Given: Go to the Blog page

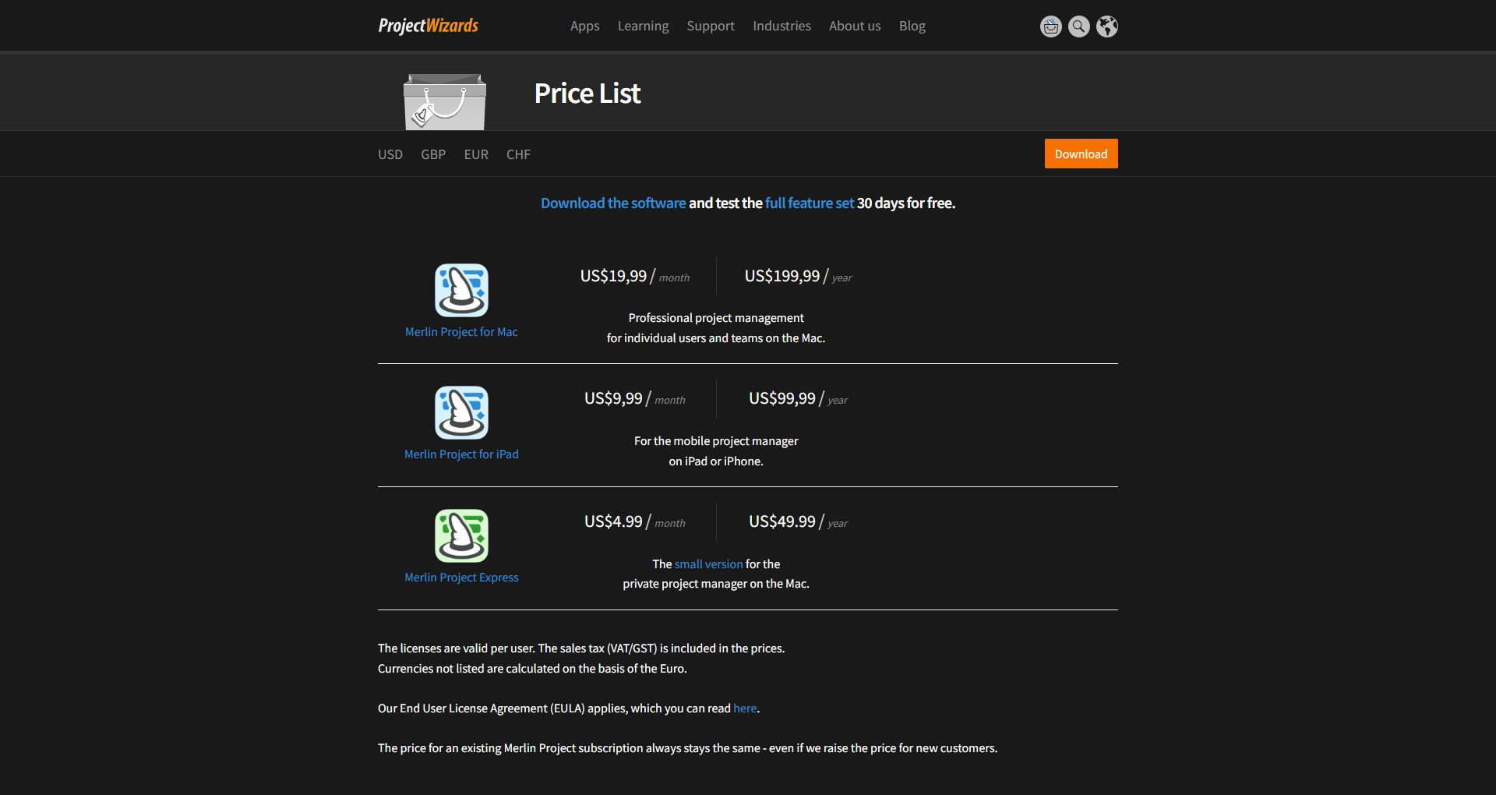Looking at the screenshot, I should (912, 26).
